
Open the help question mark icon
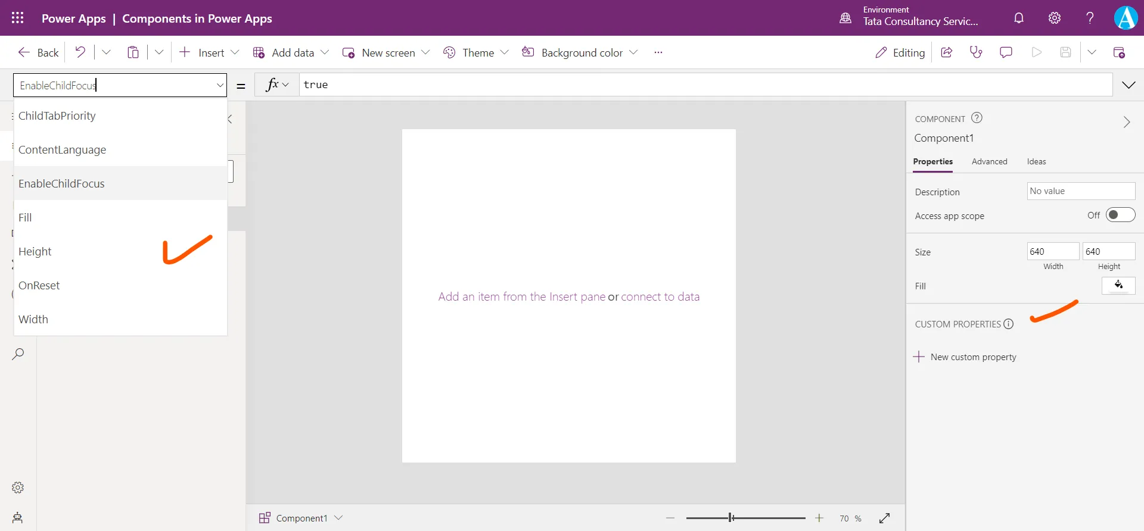(x=1090, y=18)
